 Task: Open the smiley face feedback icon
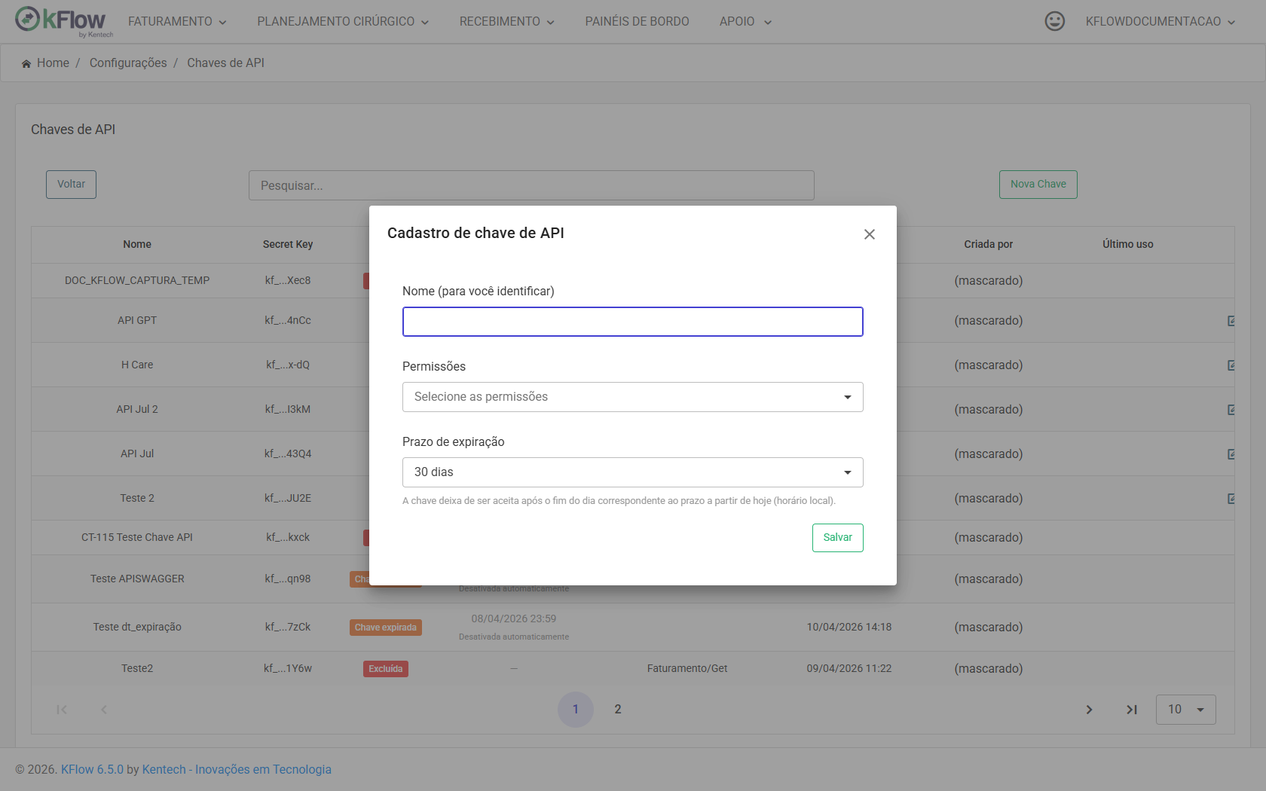[1055, 21]
